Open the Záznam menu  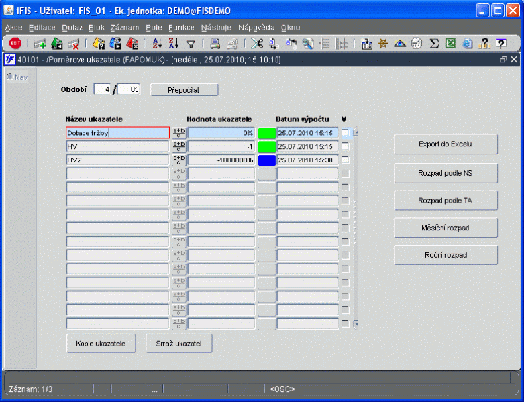pyautogui.click(x=125, y=28)
